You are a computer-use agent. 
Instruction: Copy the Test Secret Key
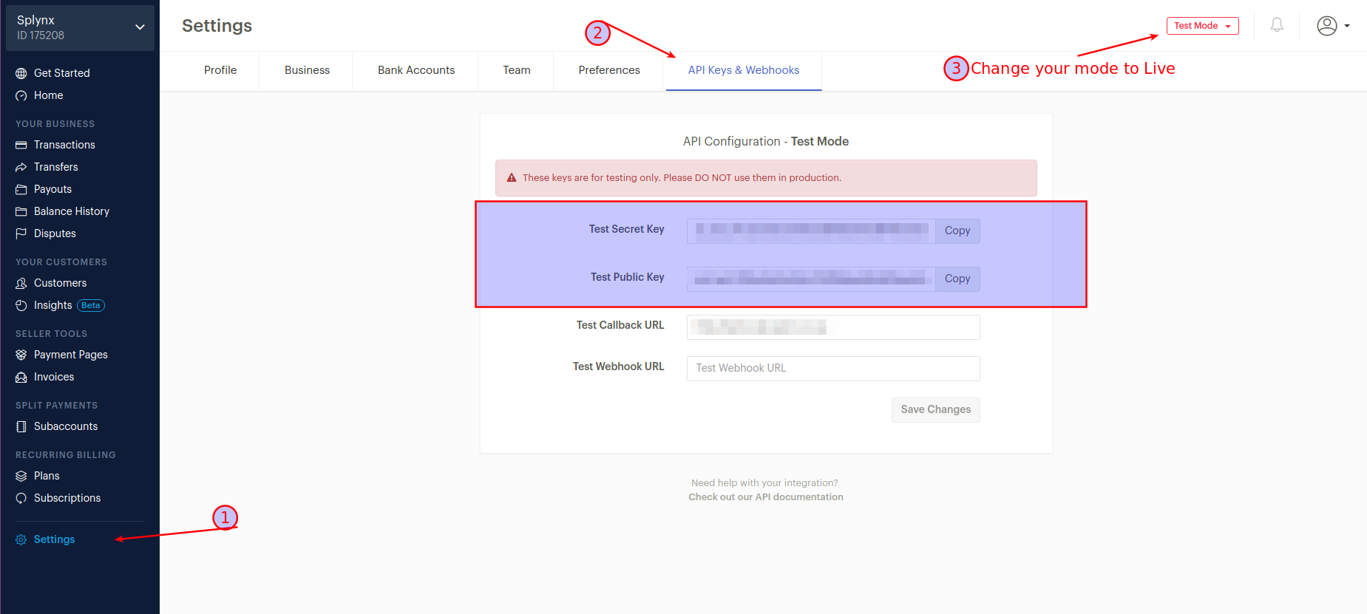957,231
